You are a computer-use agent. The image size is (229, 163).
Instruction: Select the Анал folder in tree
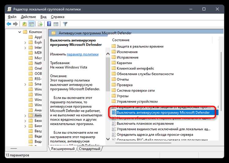tap(35, 110)
